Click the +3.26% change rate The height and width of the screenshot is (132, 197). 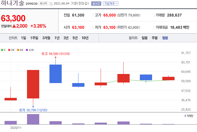click(x=38, y=26)
